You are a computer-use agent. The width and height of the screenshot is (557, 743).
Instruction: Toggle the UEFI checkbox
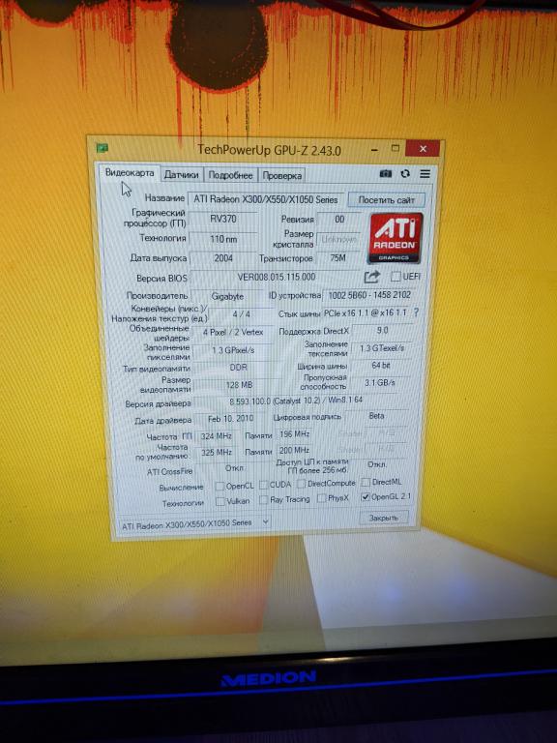click(396, 276)
